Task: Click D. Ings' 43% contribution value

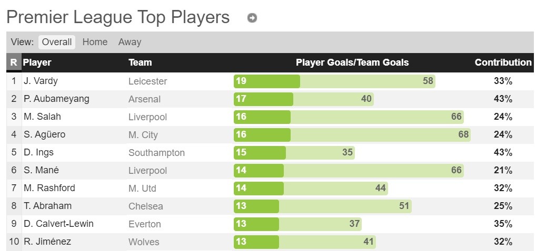Action: (x=503, y=152)
